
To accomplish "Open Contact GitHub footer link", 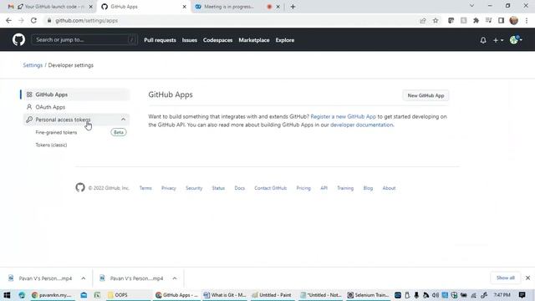I will tap(271, 188).
